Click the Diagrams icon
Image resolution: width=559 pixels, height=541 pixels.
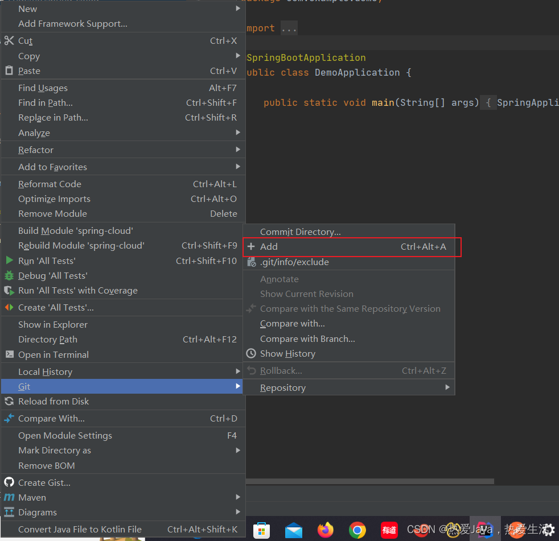point(9,512)
